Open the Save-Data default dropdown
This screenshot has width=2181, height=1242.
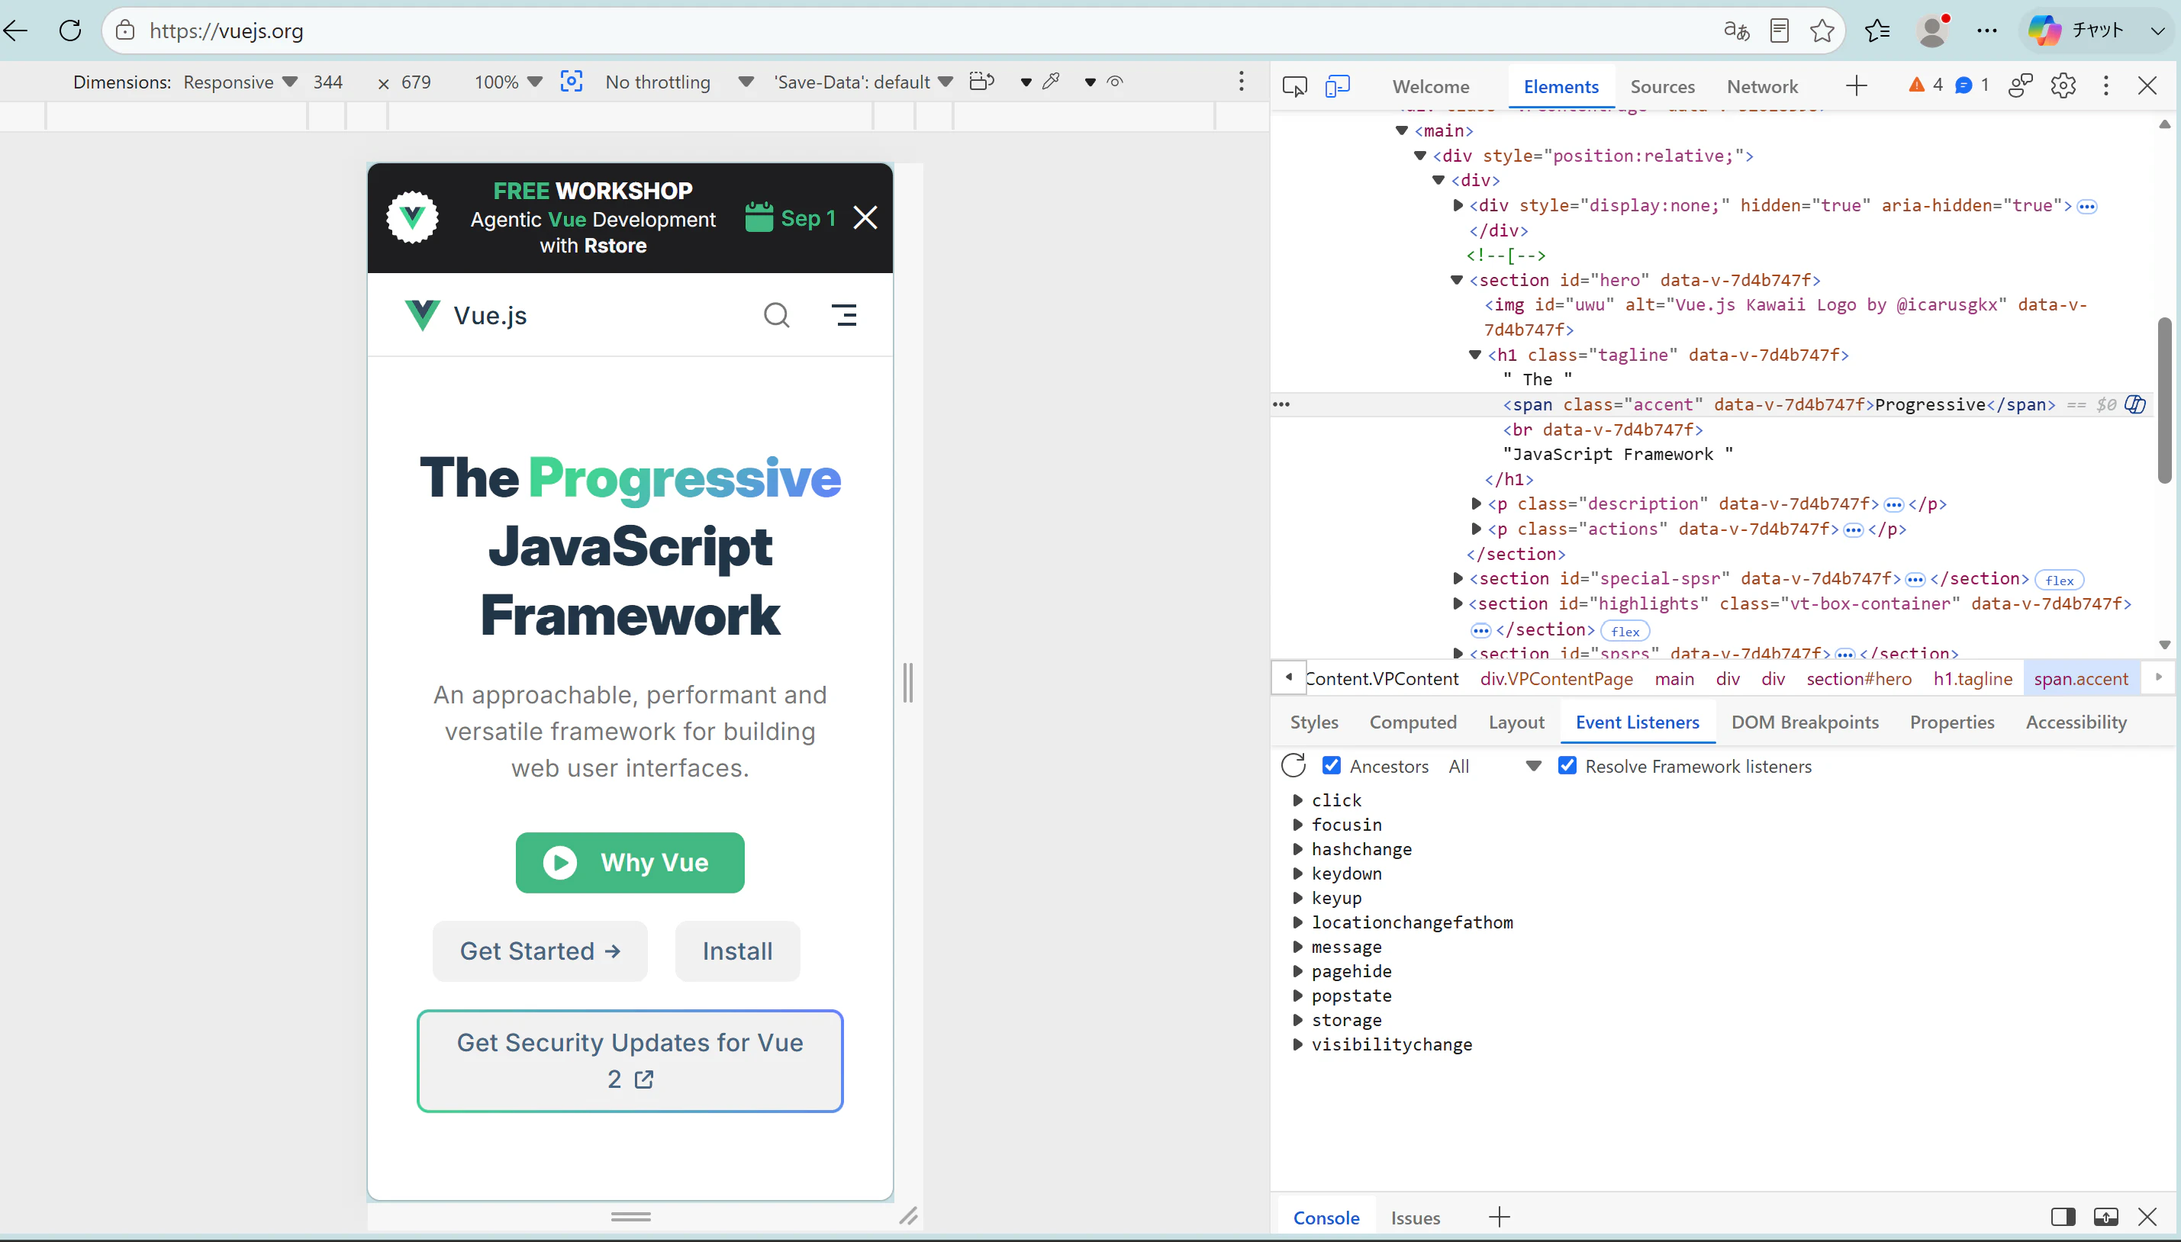point(862,82)
